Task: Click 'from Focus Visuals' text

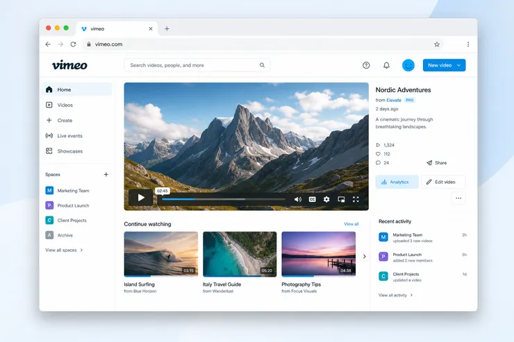Action: (x=299, y=291)
